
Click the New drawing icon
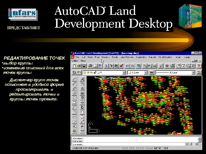(74, 66)
